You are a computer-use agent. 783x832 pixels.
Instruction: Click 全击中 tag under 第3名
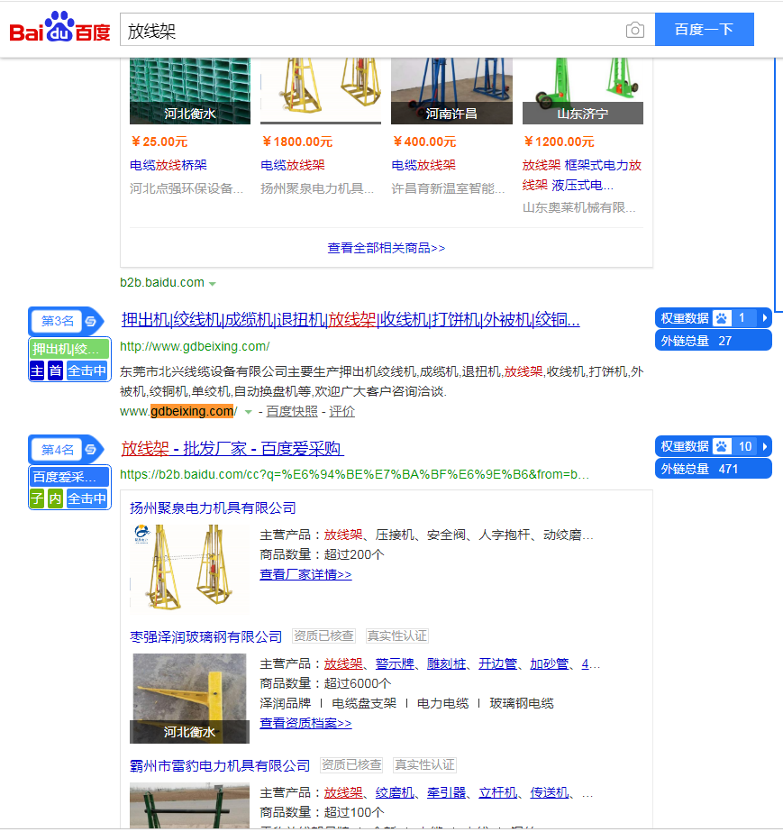[87, 370]
